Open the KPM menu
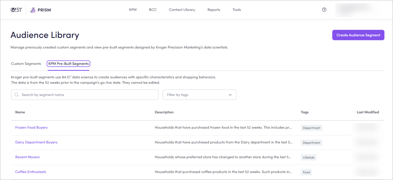 133,10
